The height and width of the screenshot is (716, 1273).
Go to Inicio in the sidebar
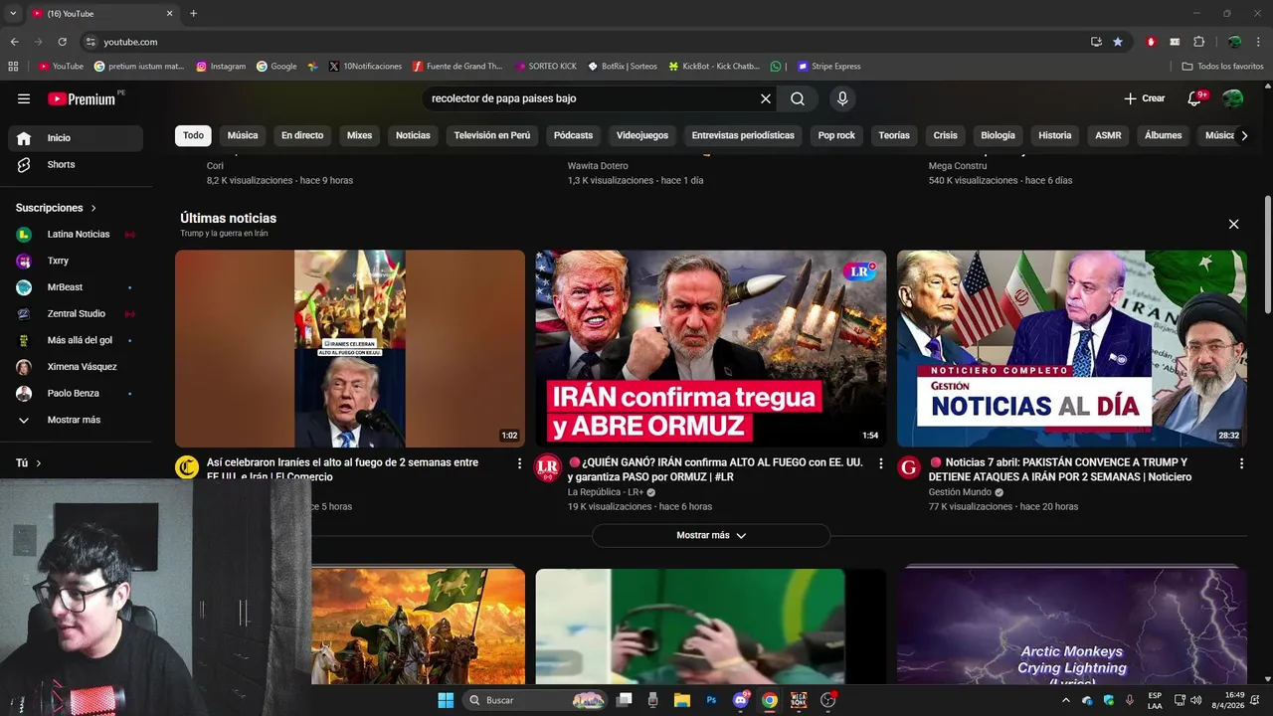click(76, 138)
